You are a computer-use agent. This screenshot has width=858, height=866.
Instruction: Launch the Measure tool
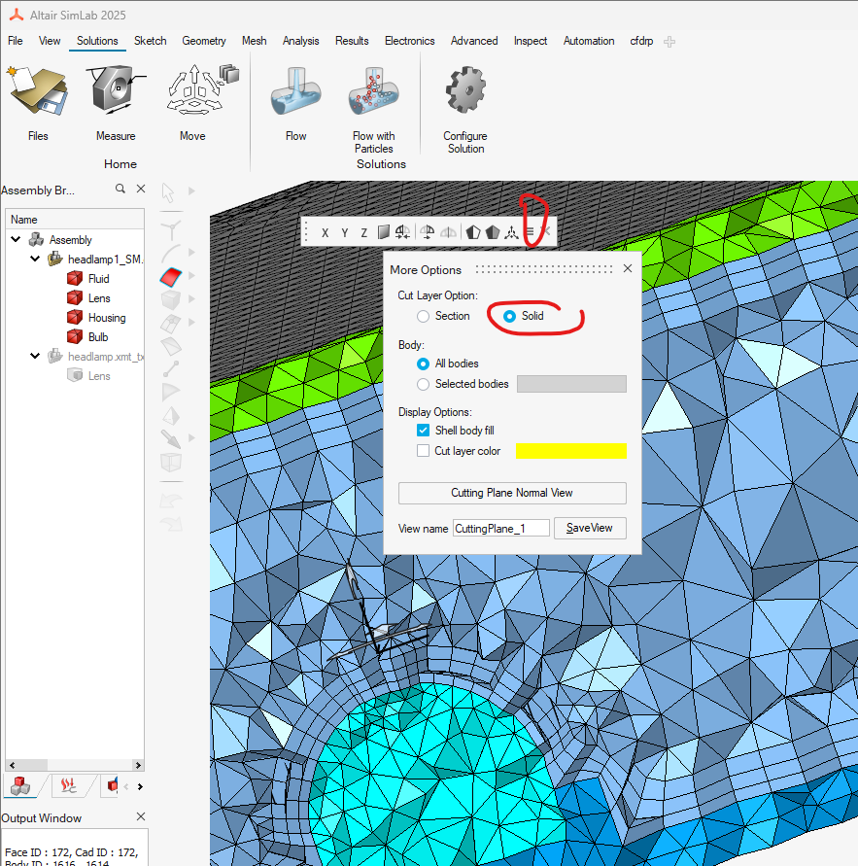pos(116,103)
